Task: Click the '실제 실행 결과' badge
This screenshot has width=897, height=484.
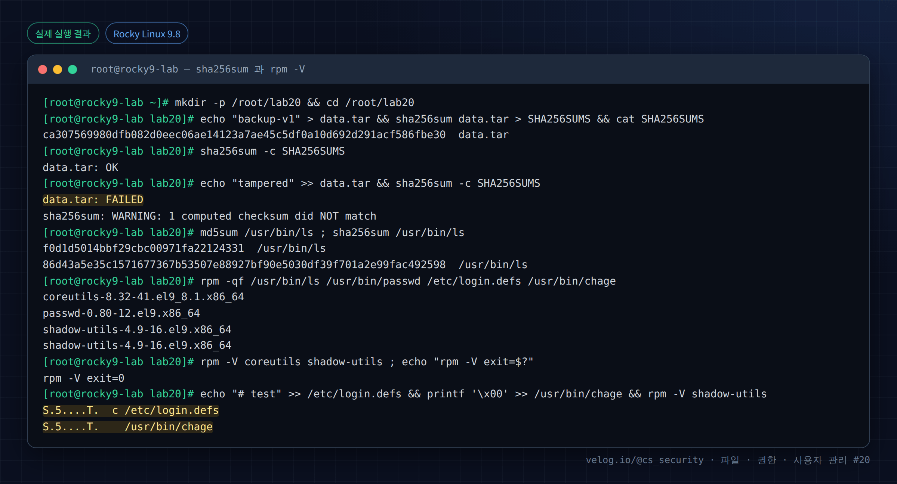Action: click(63, 34)
